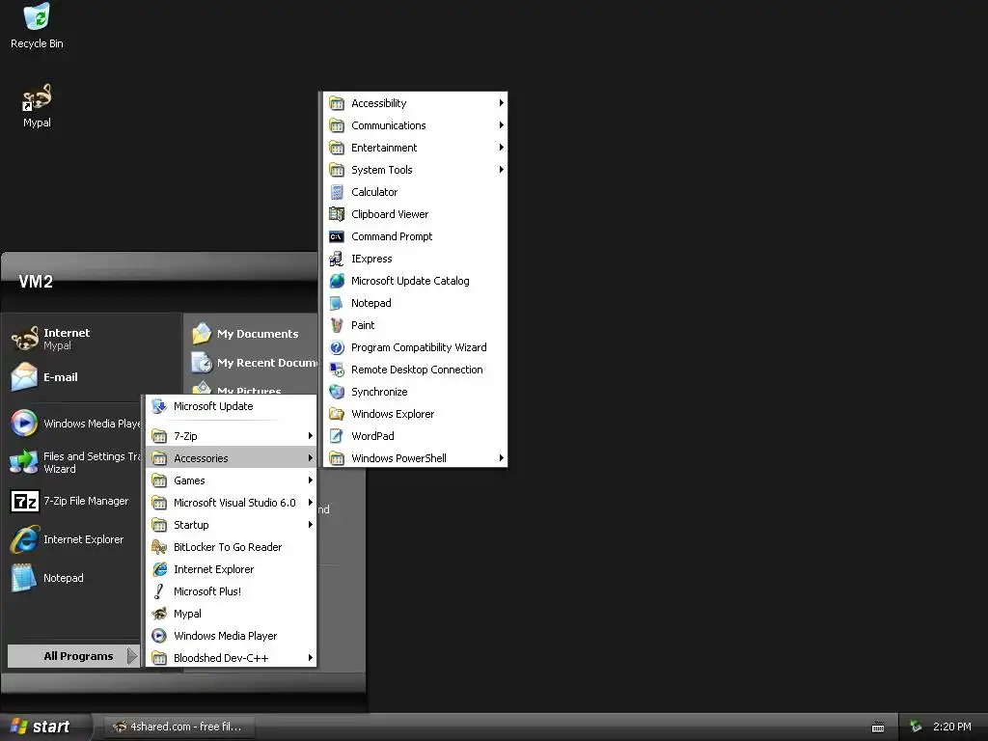Viewport: 988px width, 741px height.
Task: Expand the System Tools submenu
Action: [415, 170]
